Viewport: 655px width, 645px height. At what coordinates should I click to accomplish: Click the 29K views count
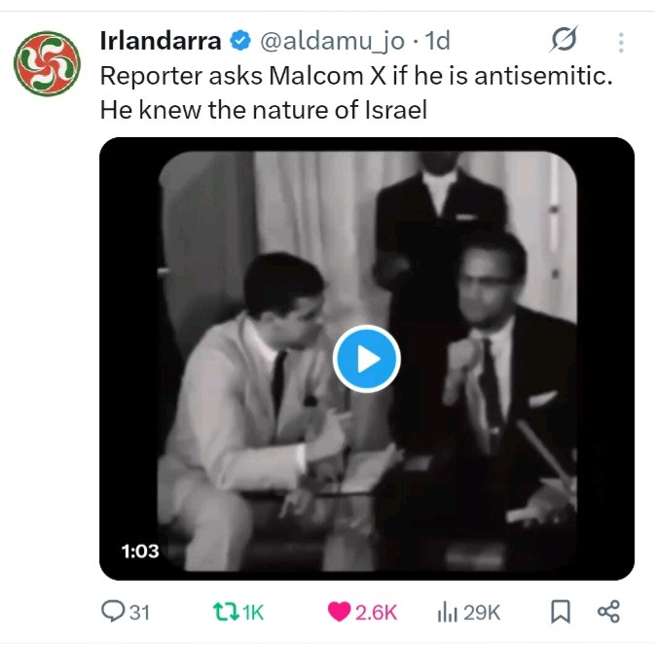(x=481, y=613)
